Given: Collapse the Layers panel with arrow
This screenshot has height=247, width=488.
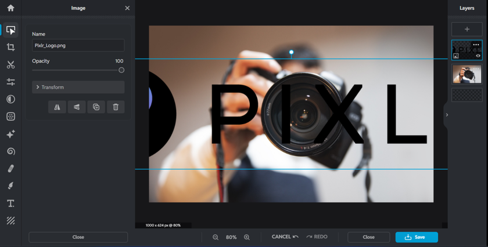Looking at the screenshot, I should [447, 115].
